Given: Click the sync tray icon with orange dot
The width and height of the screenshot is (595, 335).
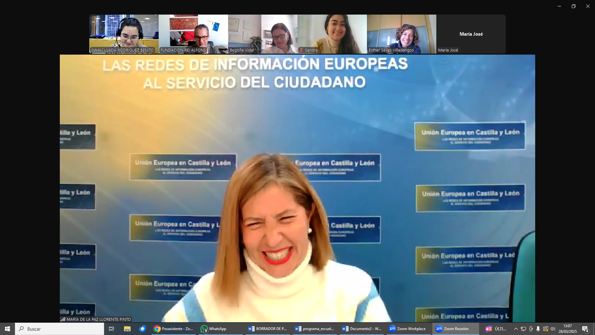Looking at the screenshot, I should pyautogui.click(x=546, y=329).
